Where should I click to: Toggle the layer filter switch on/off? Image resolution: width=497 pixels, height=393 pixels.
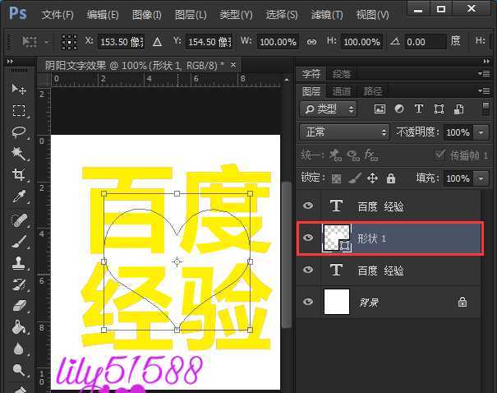tap(481, 109)
